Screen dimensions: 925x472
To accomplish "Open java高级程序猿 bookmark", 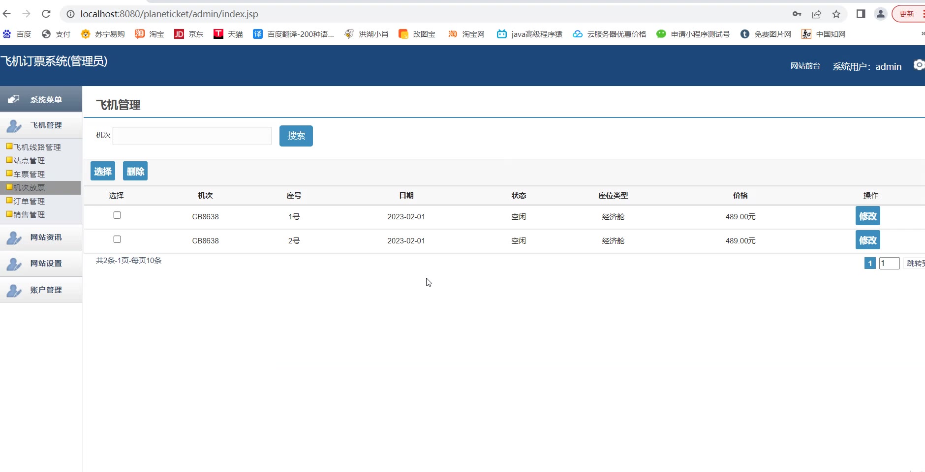I will 530,34.
